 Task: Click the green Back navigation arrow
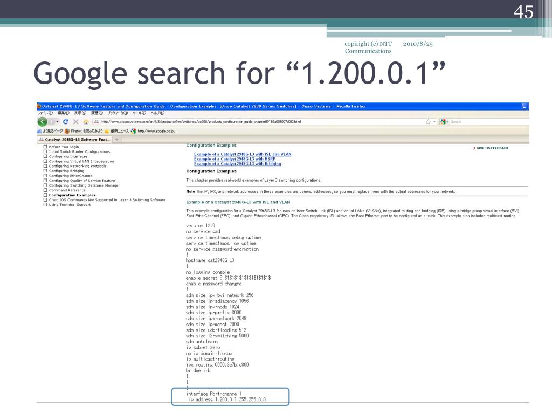tap(42, 122)
